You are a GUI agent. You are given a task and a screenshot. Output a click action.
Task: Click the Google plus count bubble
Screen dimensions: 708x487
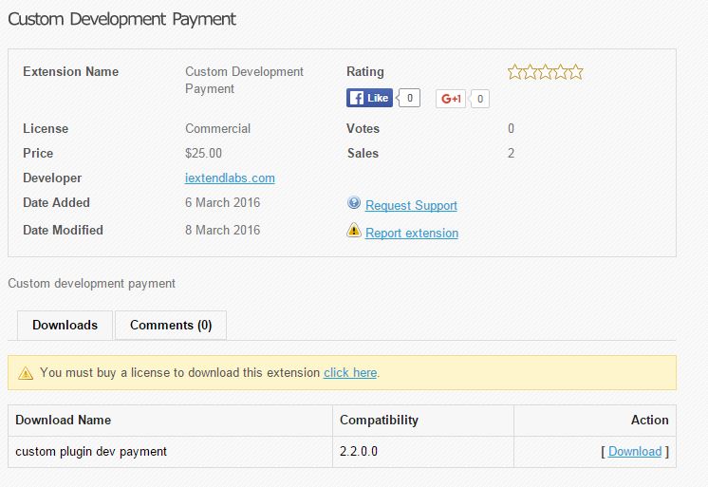479,99
